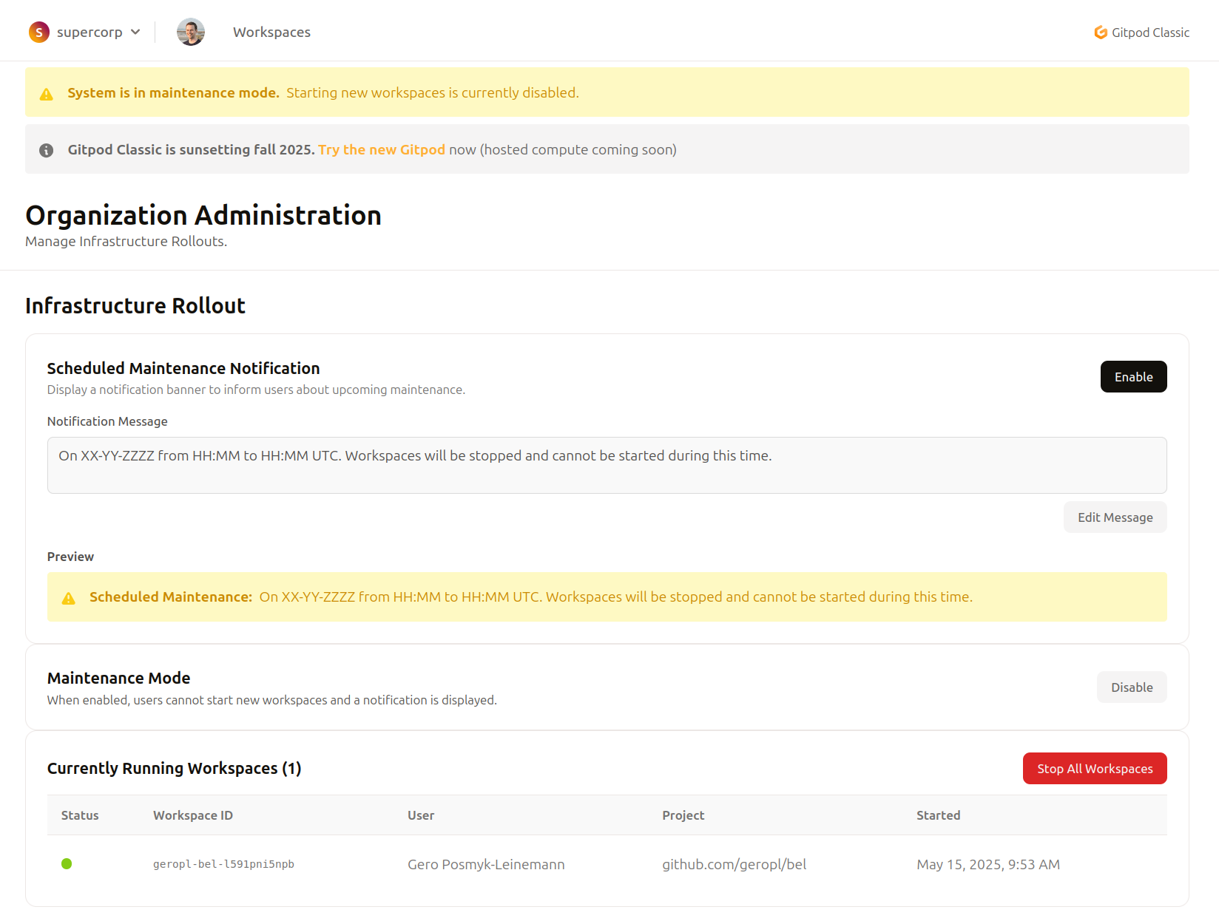Click the green running status dot

pos(67,863)
